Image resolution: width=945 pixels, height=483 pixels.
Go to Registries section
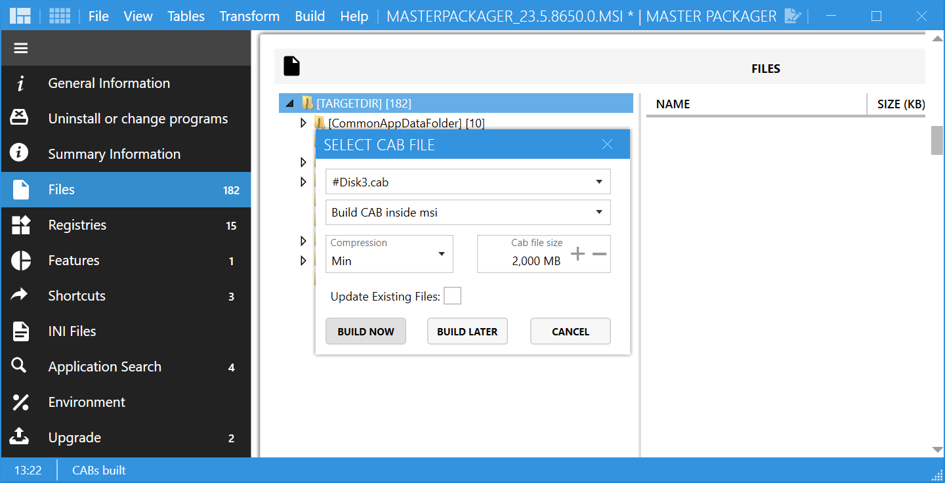click(x=126, y=225)
